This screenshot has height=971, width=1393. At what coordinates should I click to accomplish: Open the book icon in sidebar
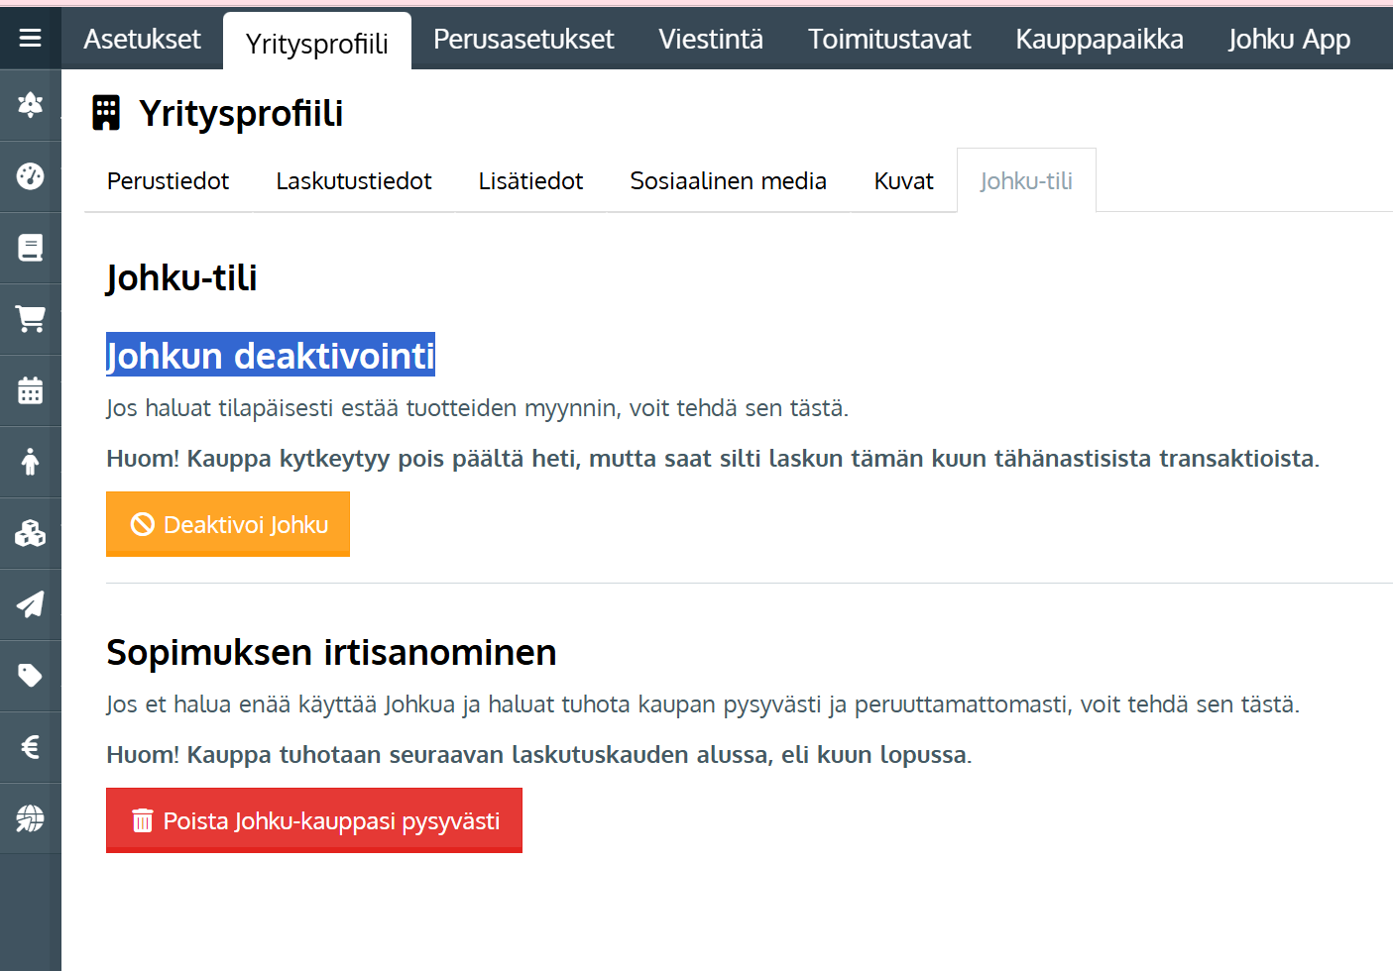pyautogui.click(x=30, y=248)
